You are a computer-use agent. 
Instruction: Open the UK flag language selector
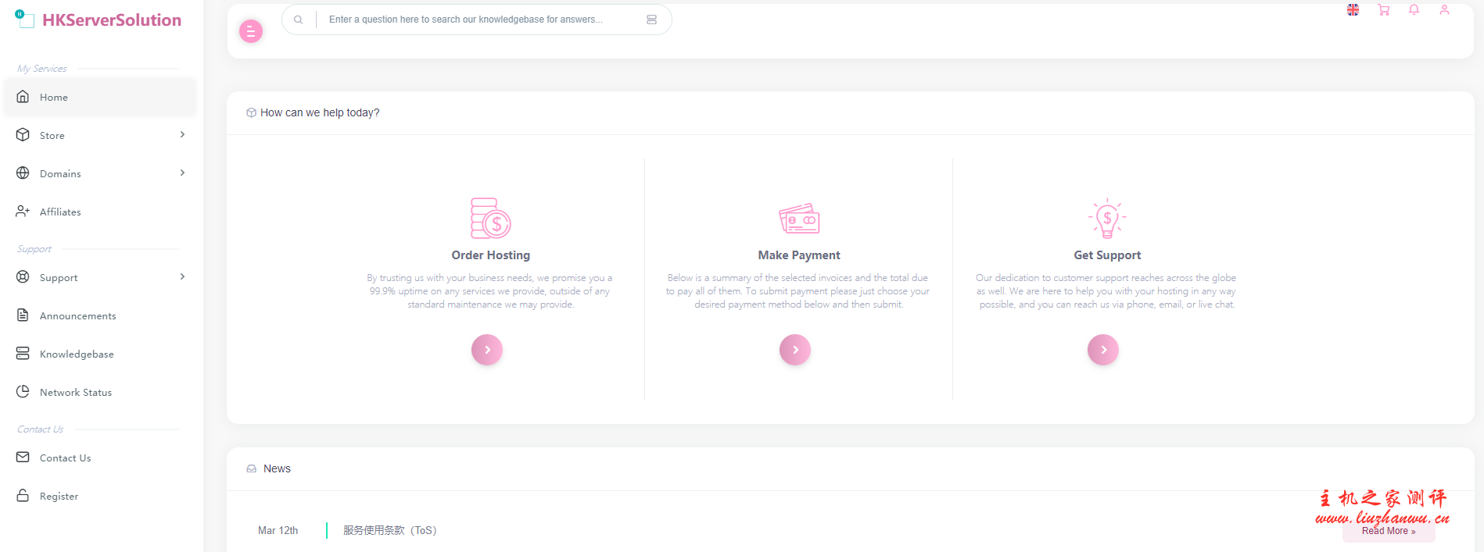click(1353, 10)
